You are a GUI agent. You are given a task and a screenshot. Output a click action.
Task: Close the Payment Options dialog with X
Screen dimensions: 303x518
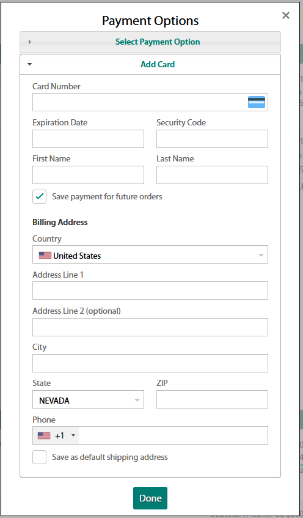[286, 15]
